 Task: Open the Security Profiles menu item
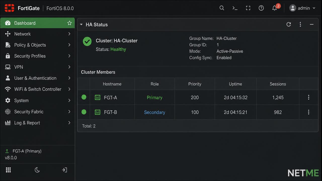tap(37, 56)
